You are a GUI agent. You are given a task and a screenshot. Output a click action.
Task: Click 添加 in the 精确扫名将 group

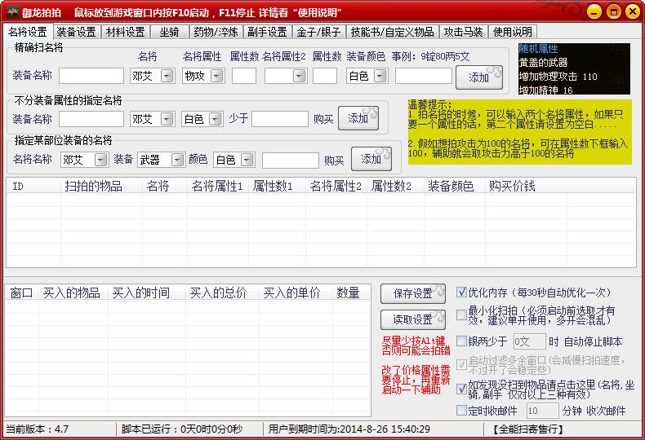[479, 77]
